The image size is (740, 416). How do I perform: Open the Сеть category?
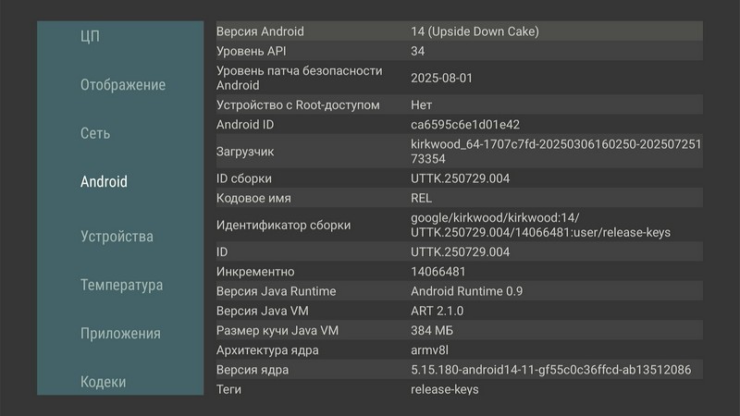click(x=95, y=133)
